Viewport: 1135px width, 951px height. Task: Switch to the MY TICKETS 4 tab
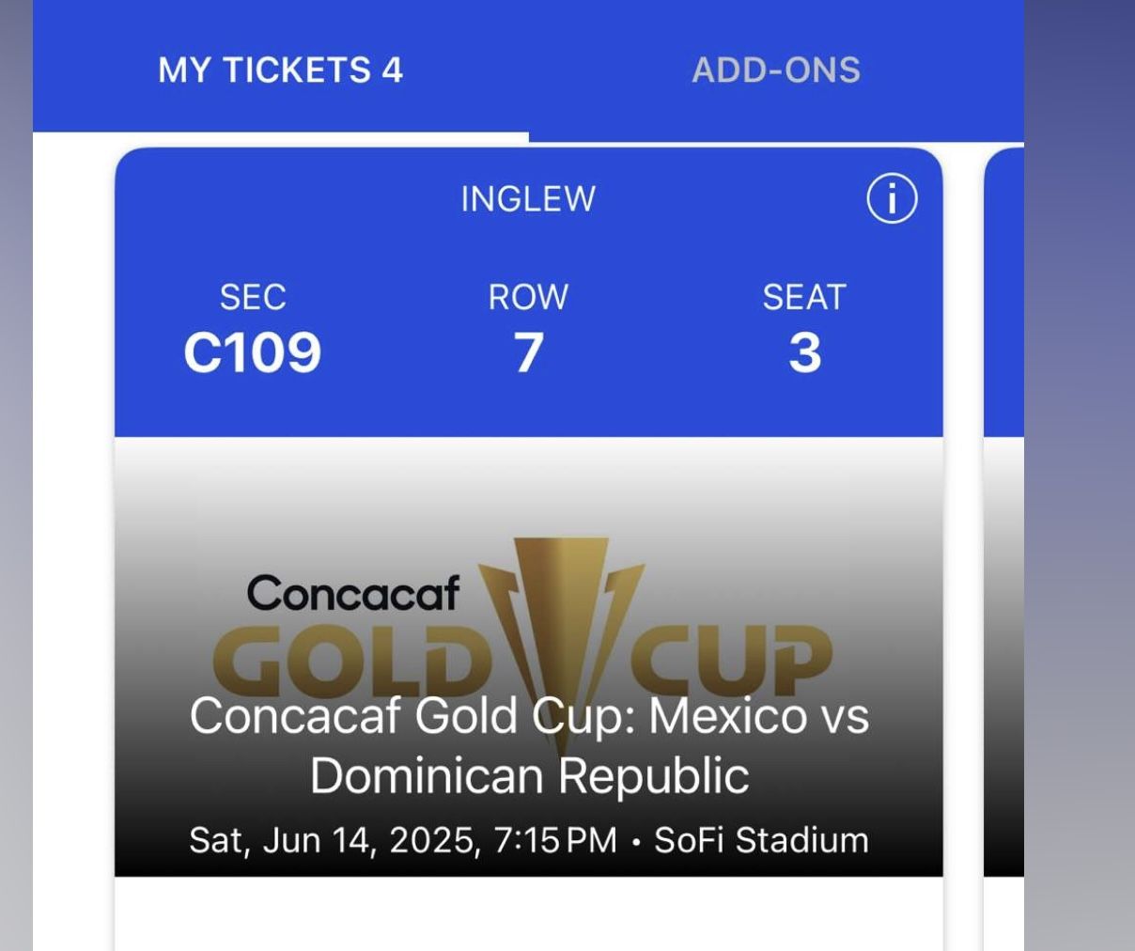click(280, 70)
